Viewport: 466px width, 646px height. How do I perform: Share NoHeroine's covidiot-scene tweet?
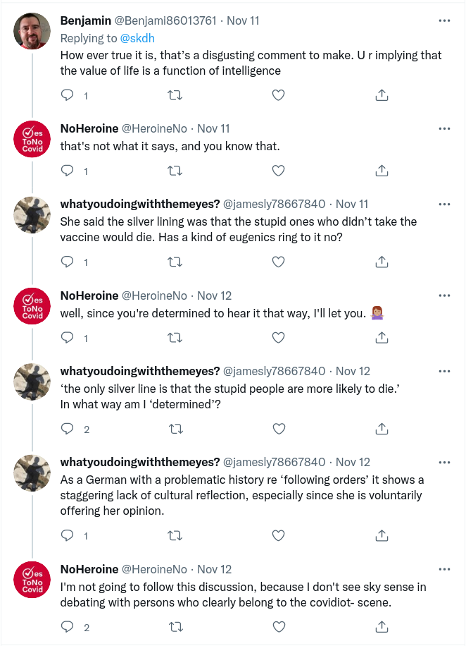pos(382,626)
